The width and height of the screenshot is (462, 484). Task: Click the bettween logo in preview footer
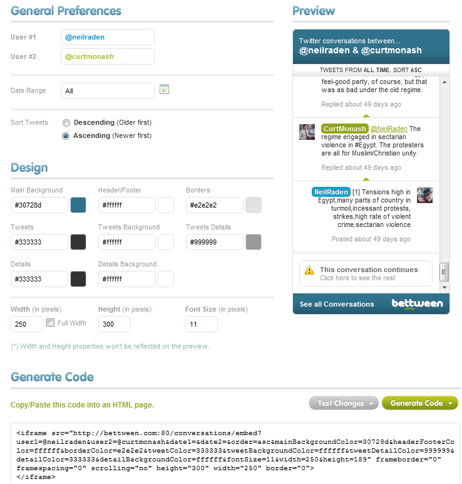[x=417, y=304]
